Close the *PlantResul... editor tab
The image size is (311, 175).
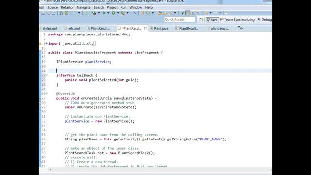coord(145,28)
